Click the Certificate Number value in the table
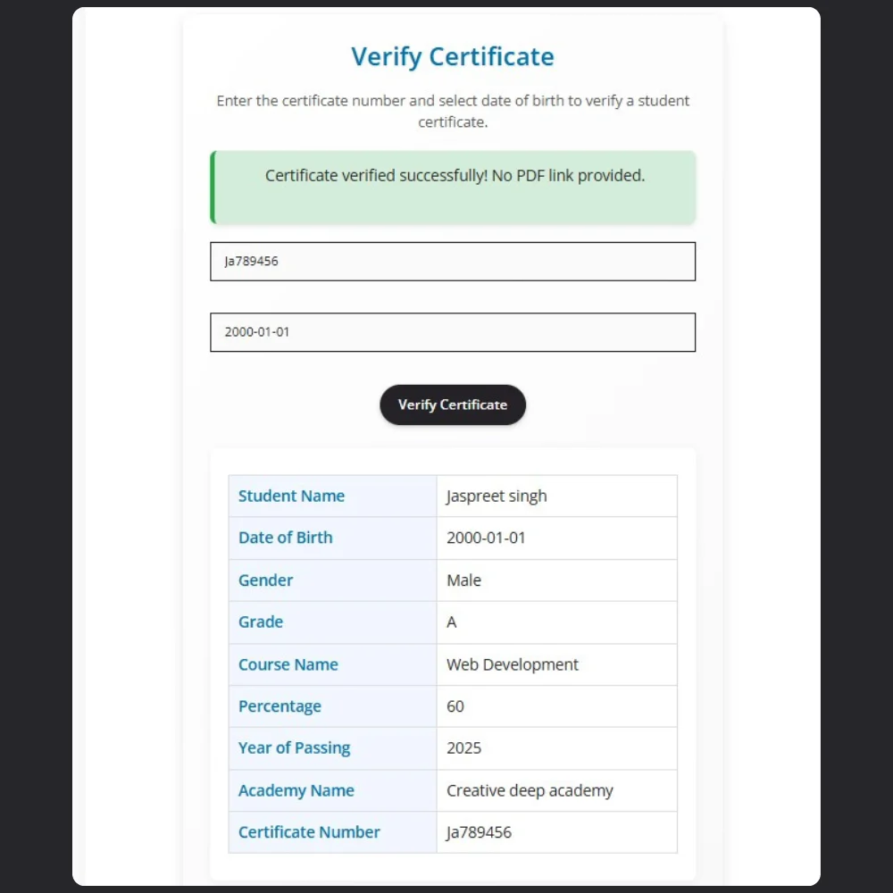Image resolution: width=893 pixels, height=893 pixels. [x=479, y=832]
